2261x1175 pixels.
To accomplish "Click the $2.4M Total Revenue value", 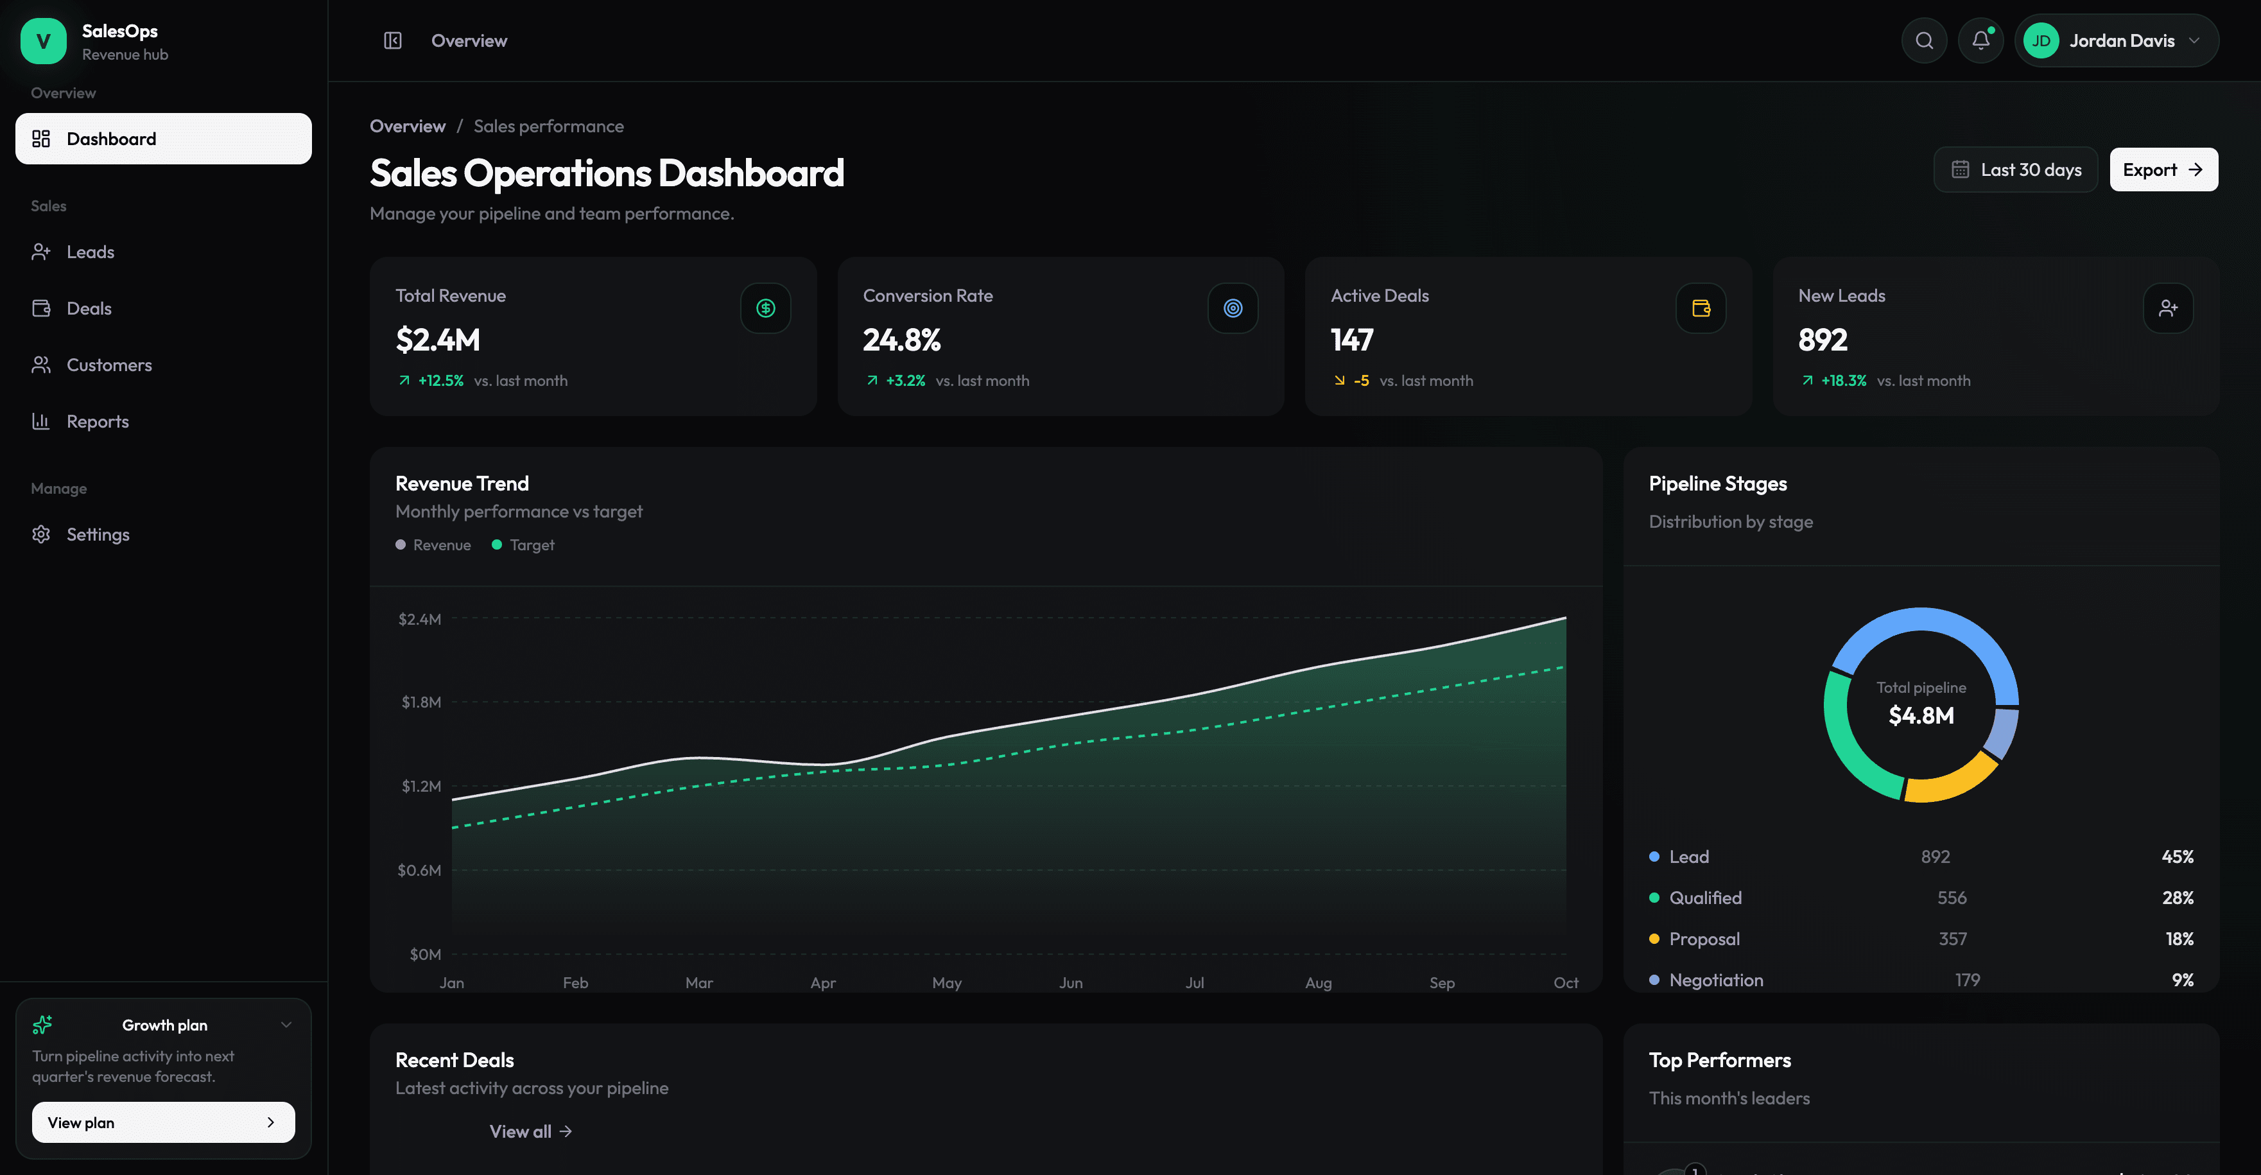I will (438, 340).
